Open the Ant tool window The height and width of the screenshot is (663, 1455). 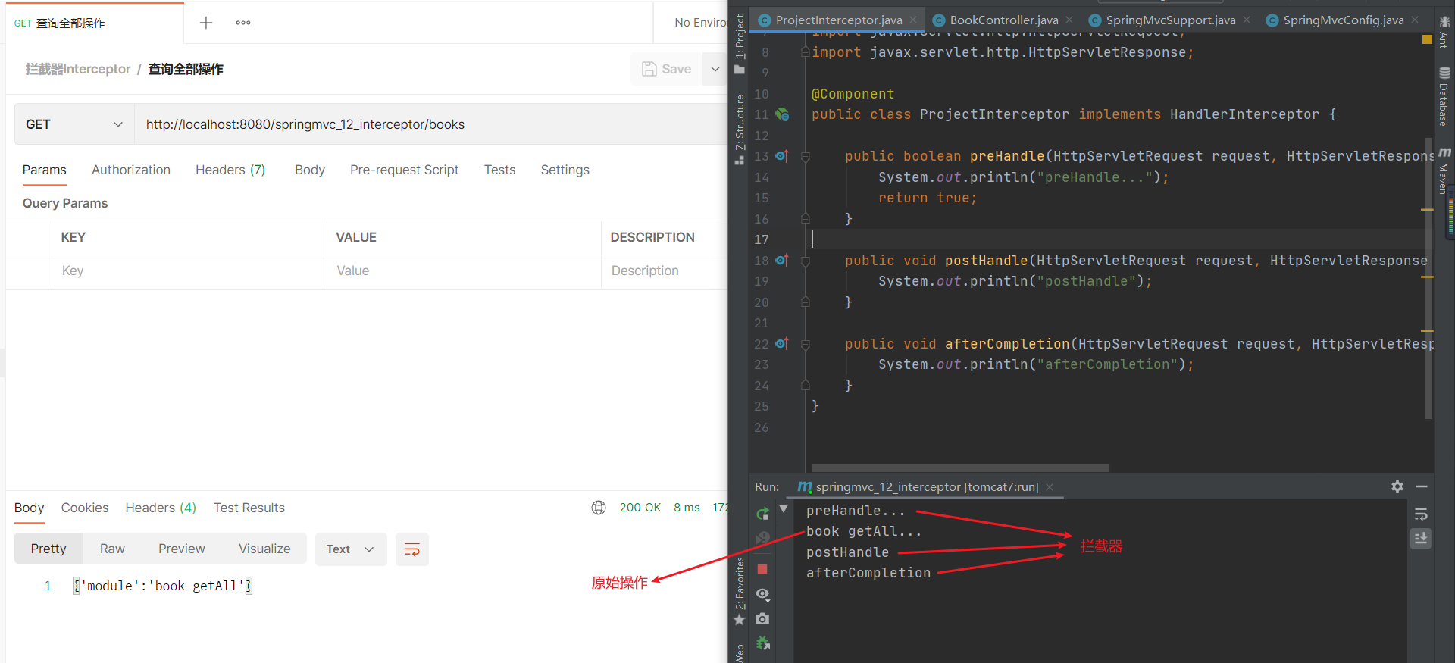pyautogui.click(x=1444, y=32)
